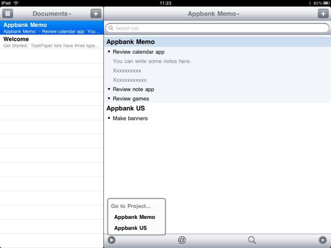
Task: Open the Welcome document in sidebar
Action: [x=52, y=42]
